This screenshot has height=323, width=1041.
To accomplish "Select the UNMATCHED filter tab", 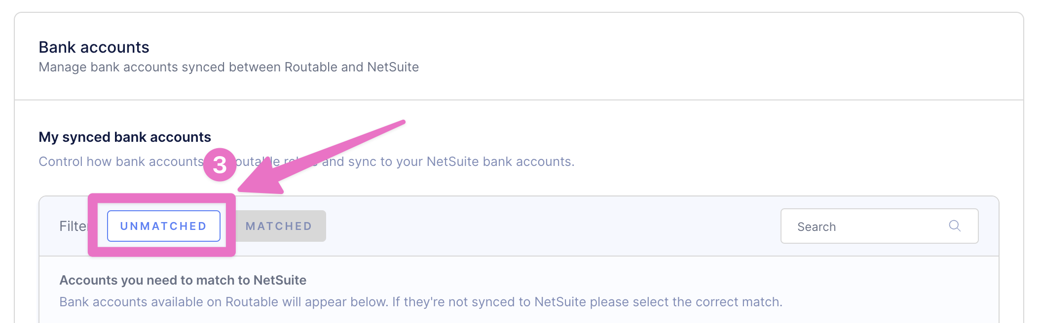I will click(164, 226).
